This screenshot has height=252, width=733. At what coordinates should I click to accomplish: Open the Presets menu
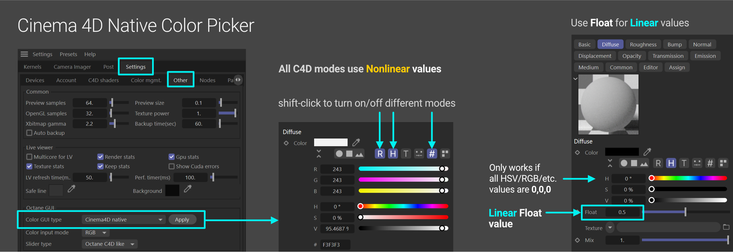pyautogui.click(x=68, y=54)
